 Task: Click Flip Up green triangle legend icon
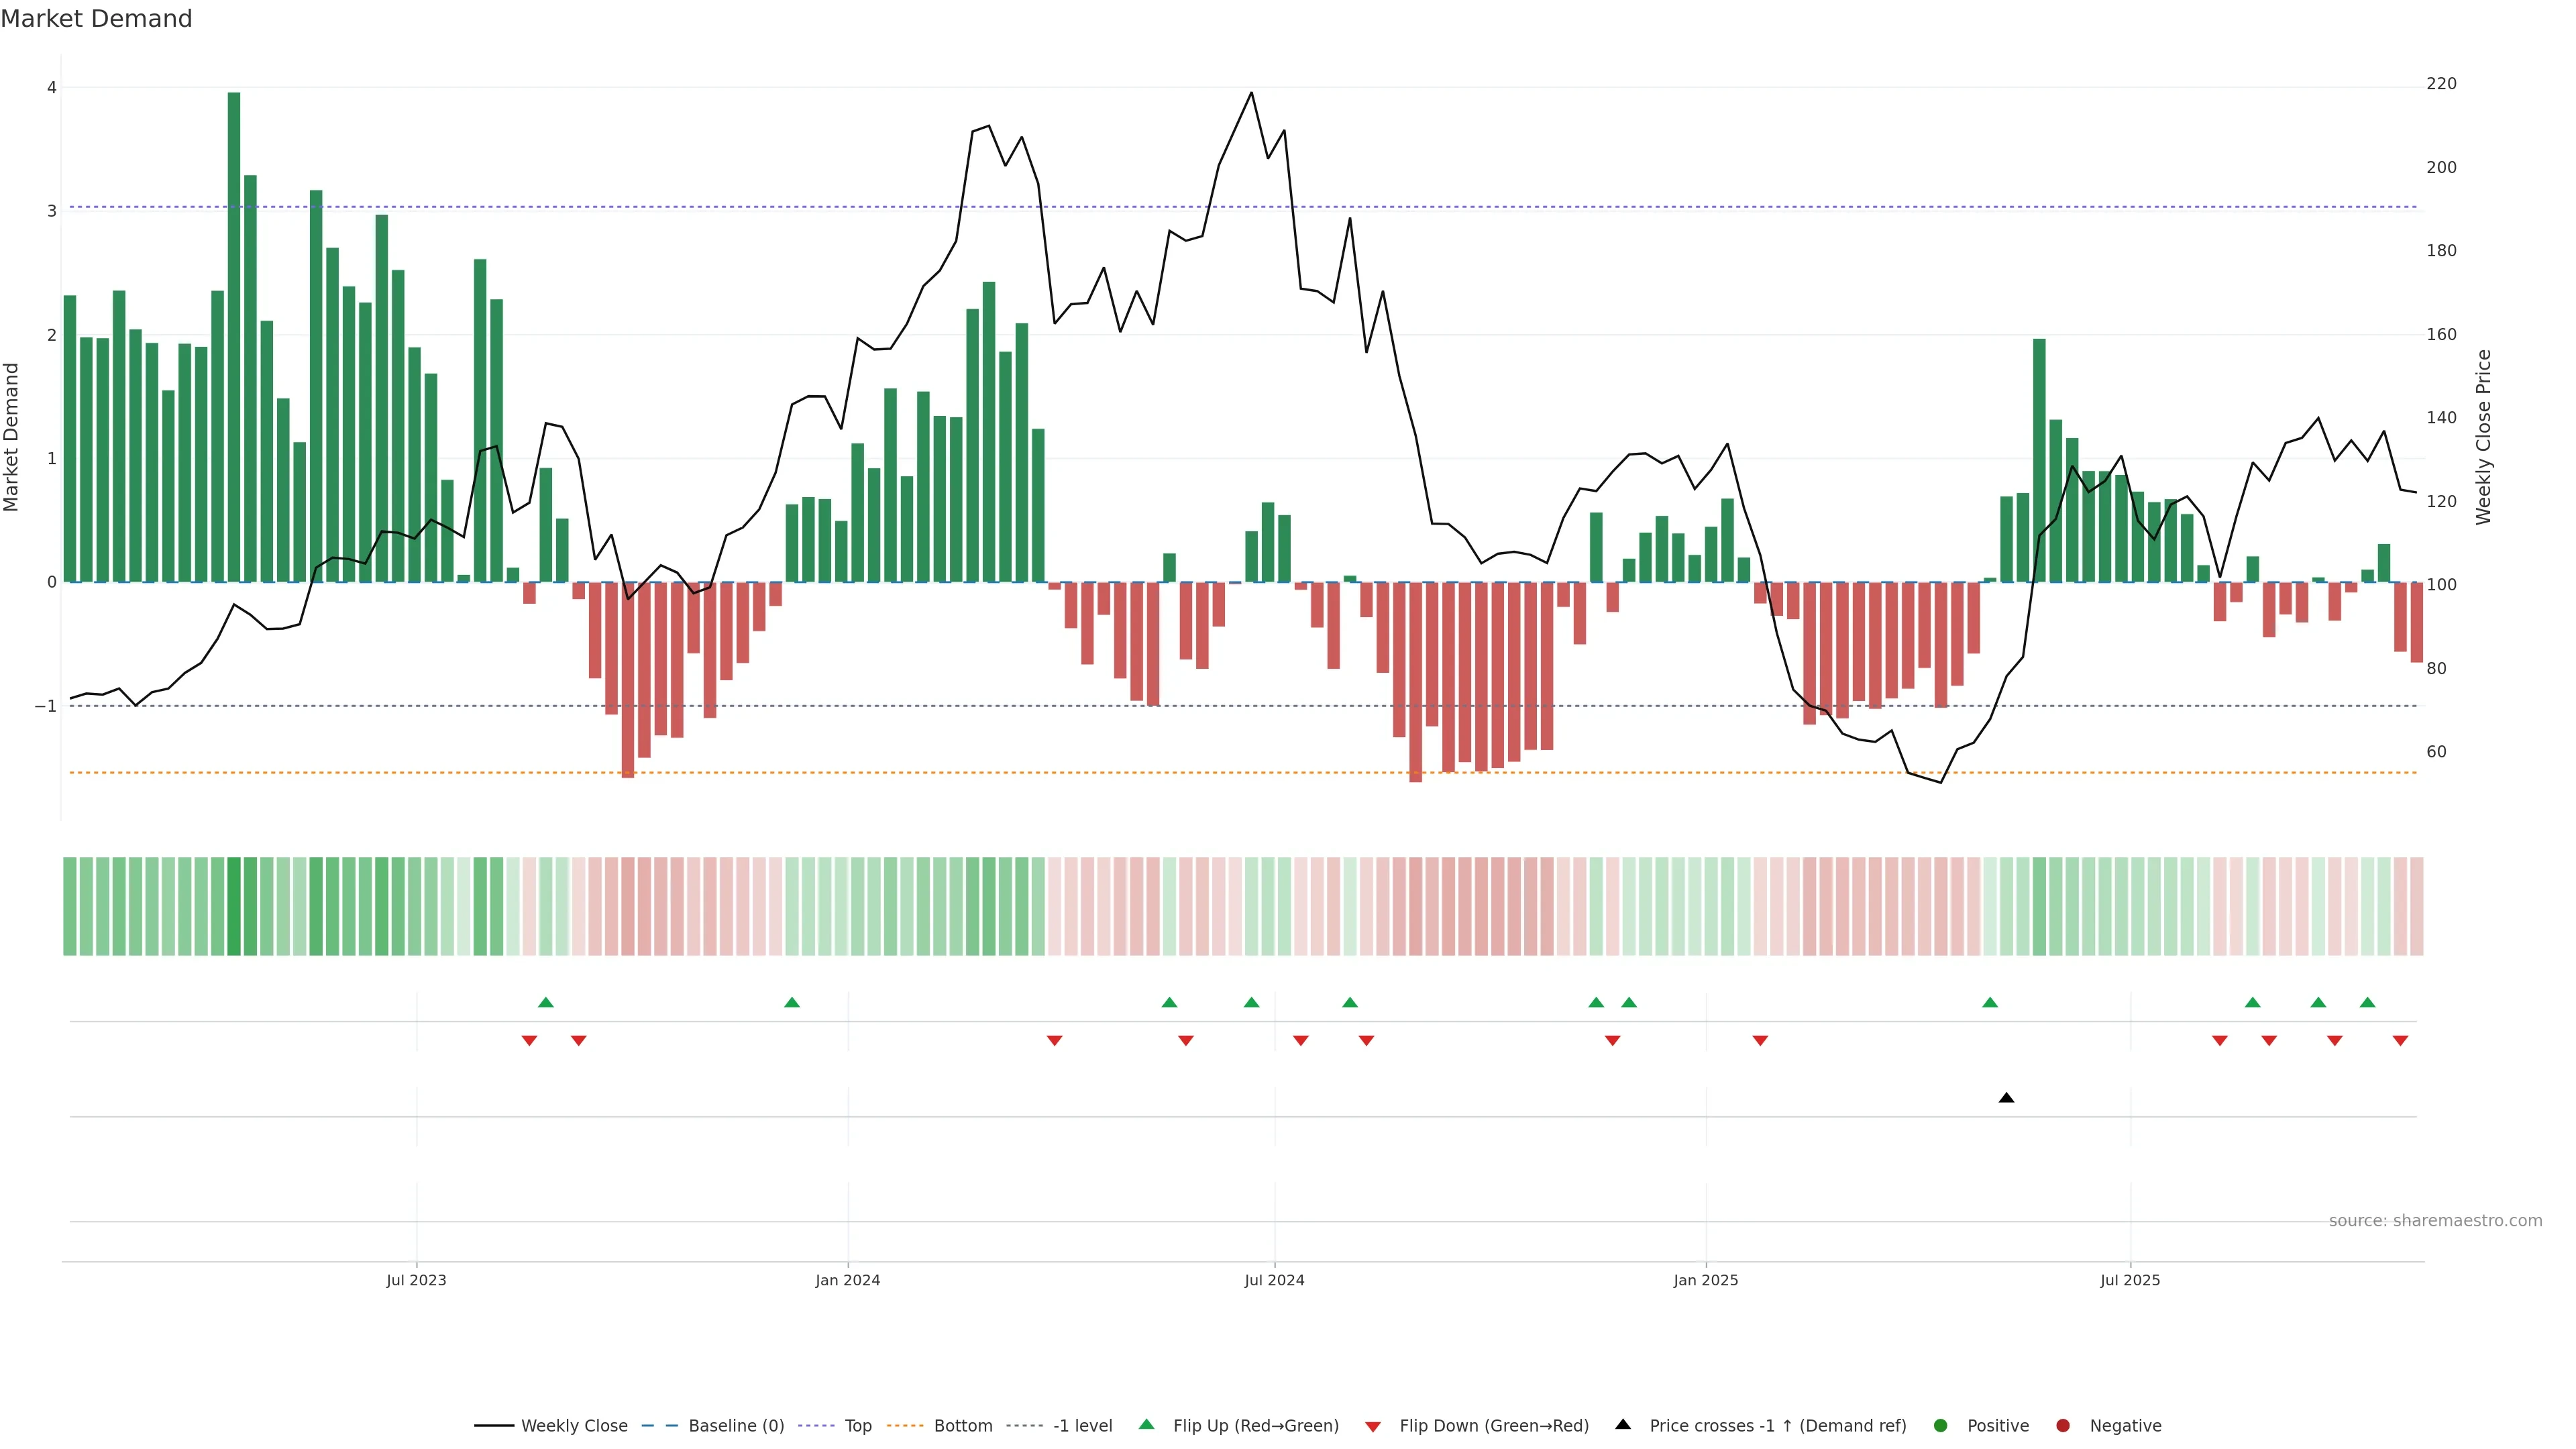[1147, 1425]
